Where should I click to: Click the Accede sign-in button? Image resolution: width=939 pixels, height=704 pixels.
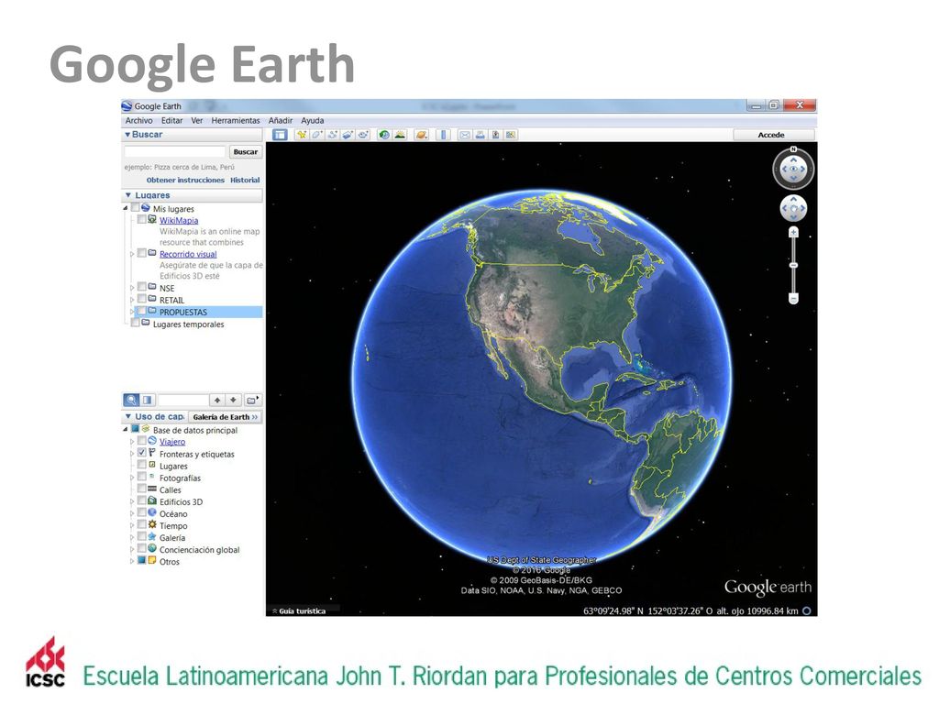click(771, 135)
